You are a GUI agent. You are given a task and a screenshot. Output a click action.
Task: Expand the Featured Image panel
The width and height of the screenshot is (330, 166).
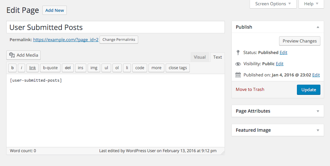click(318, 130)
